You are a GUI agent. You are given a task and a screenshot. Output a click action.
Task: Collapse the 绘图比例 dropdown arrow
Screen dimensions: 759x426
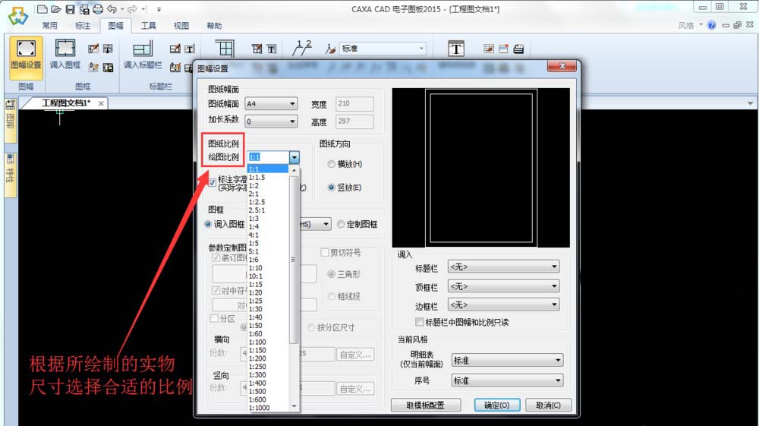pyautogui.click(x=294, y=157)
